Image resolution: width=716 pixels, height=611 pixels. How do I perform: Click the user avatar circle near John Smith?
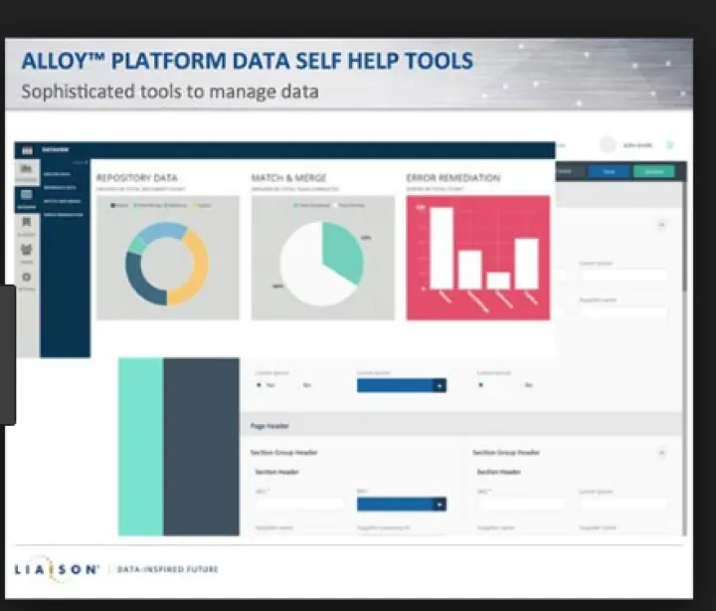608,145
